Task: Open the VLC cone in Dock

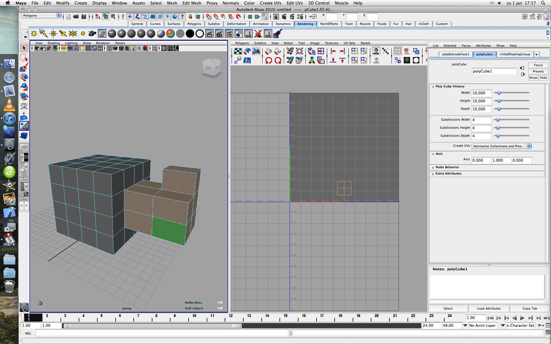Action: (9, 105)
